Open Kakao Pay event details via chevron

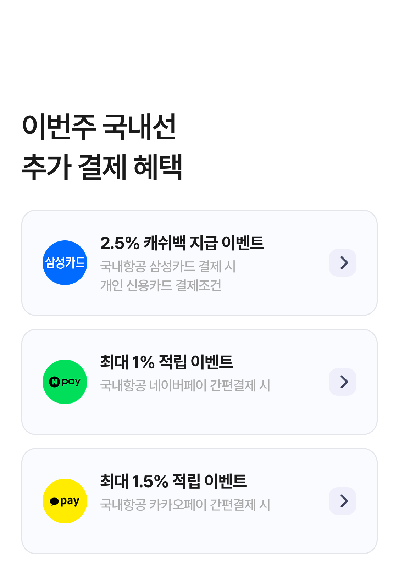point(343,501)
